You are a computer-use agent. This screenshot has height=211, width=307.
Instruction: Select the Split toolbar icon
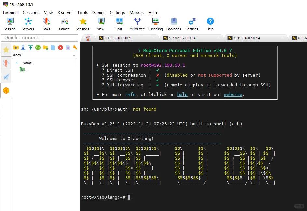(x=119, y=24)
